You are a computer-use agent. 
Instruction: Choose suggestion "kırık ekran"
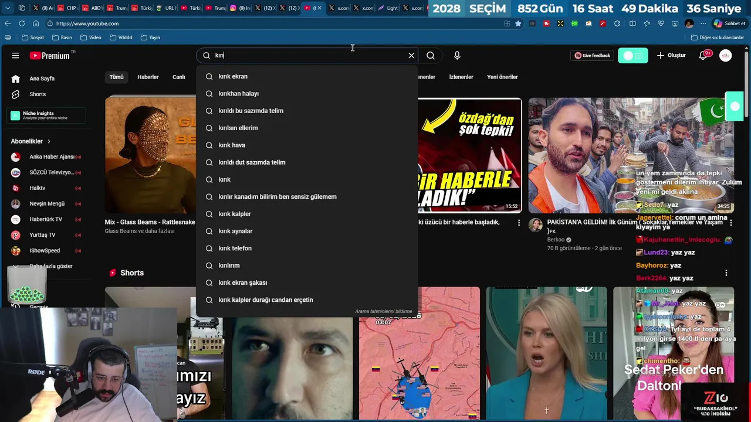pyautogui.click(x=307, y=76)
